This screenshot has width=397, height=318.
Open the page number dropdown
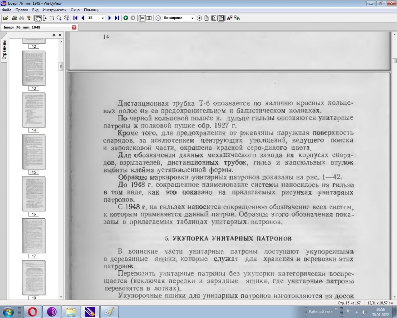[103, 18]
